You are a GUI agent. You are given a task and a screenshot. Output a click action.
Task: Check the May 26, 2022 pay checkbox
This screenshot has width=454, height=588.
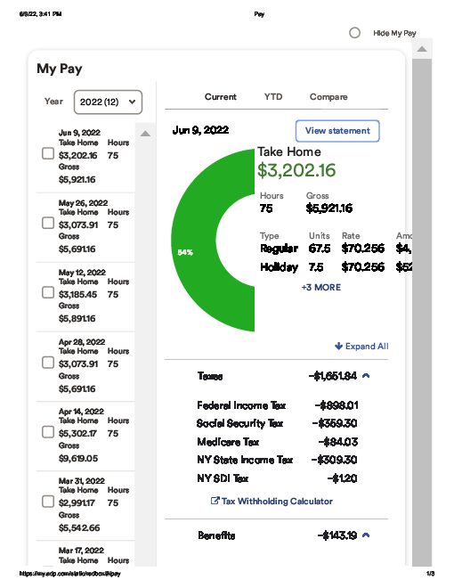(x=48, y=223)
